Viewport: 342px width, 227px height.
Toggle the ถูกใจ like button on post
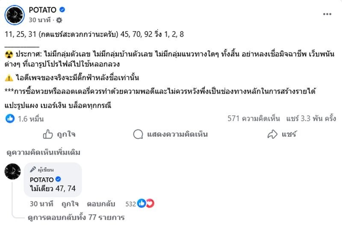[59, 134]
